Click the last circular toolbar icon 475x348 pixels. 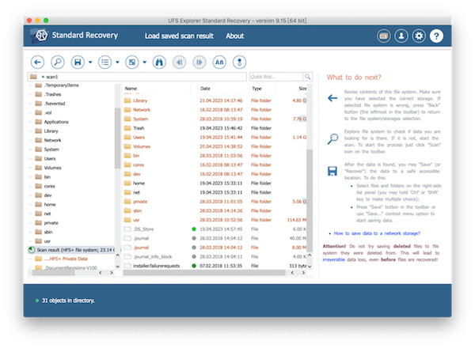[239, 62]
